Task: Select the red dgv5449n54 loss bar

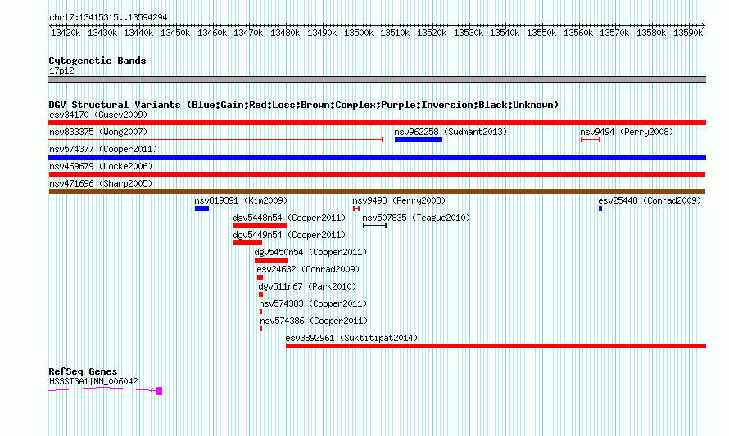Action: tap(248, 243)
